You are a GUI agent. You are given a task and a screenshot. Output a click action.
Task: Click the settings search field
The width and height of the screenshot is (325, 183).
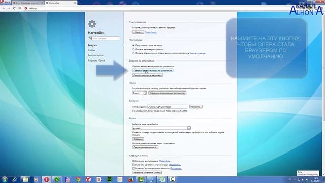tap(104, 38)
